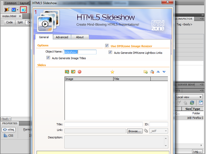Select the Folder row in Files panel
This screenshot has width=206, height=154.
[189, 113]
